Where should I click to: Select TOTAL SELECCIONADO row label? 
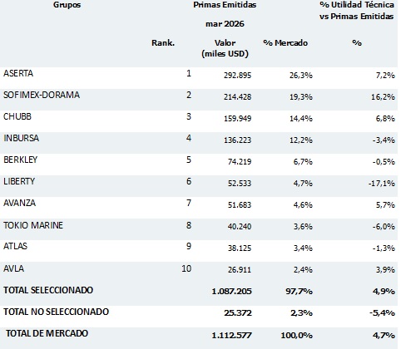click(x=48, y=290)
